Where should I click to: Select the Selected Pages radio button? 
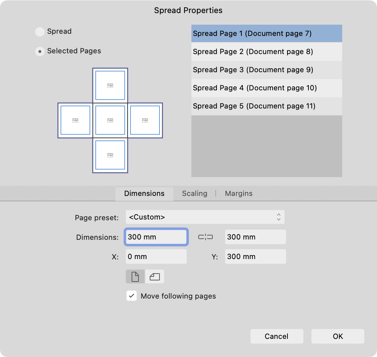40,51
